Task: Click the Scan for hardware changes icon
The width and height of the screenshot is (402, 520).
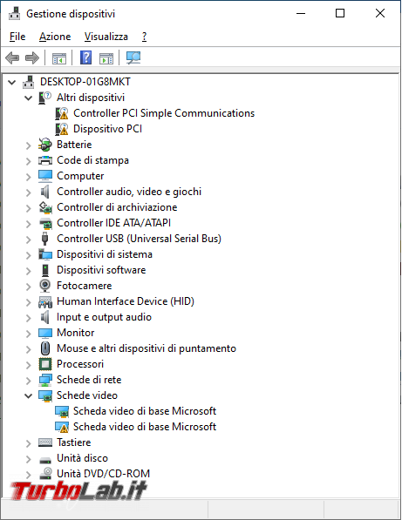Action: 133,58
